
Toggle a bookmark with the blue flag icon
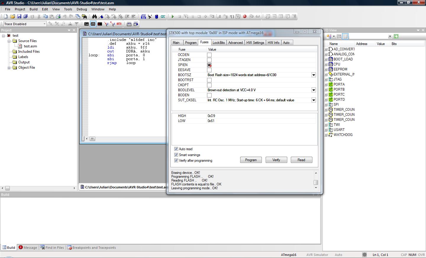[101, 17]
